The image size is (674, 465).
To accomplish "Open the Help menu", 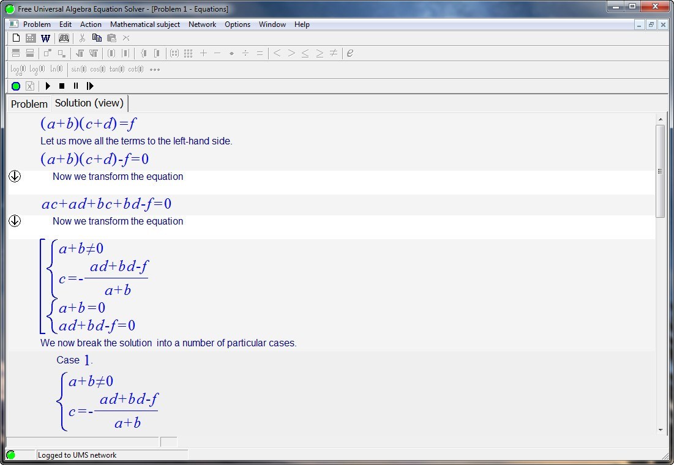I will coord(302,24).
